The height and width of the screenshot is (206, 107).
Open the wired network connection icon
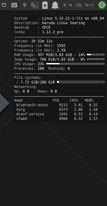(4, 5)
